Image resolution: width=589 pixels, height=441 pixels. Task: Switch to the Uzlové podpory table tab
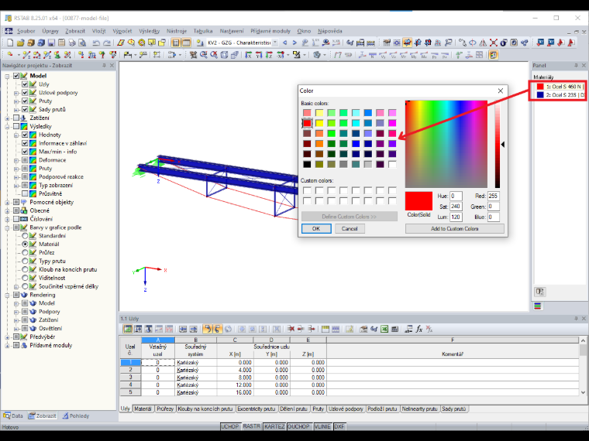tap(346, 409)
